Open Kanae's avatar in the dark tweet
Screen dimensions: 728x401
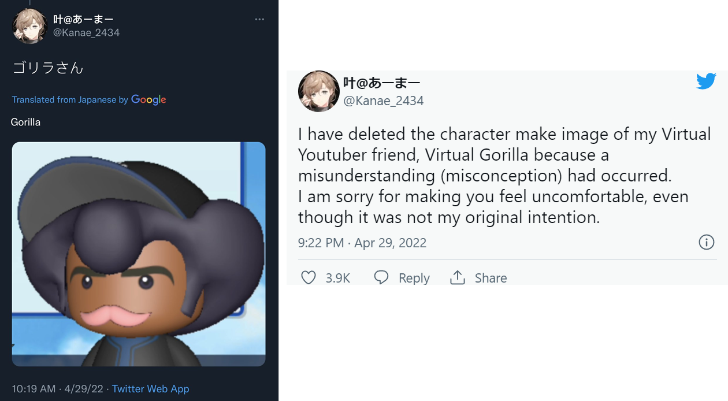[29, 26]
